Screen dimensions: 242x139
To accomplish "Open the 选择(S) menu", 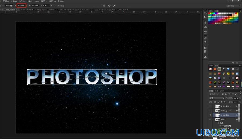I will [22, 1].
